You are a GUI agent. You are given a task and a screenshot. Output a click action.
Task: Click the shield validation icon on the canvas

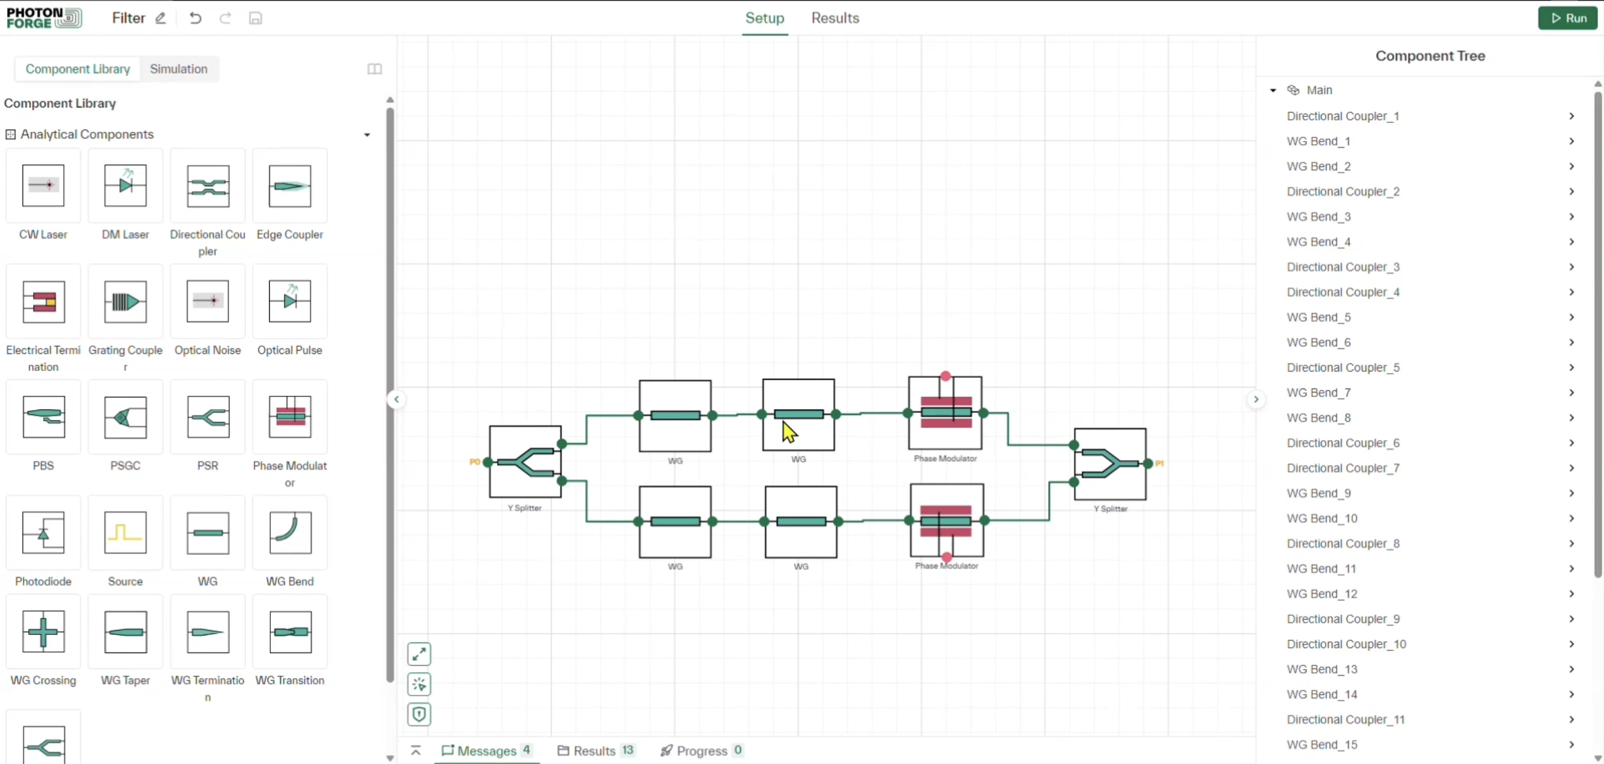pyautogui.click(x=419, y=714)
